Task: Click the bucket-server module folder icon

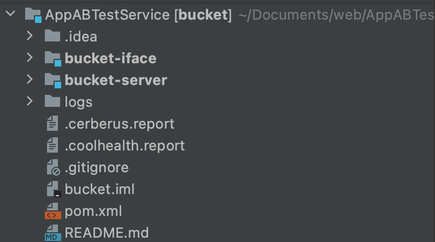Action: pos(53,80)
